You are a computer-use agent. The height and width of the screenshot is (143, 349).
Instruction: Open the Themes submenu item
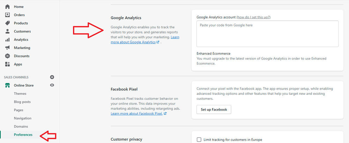[x=20, y=94]
